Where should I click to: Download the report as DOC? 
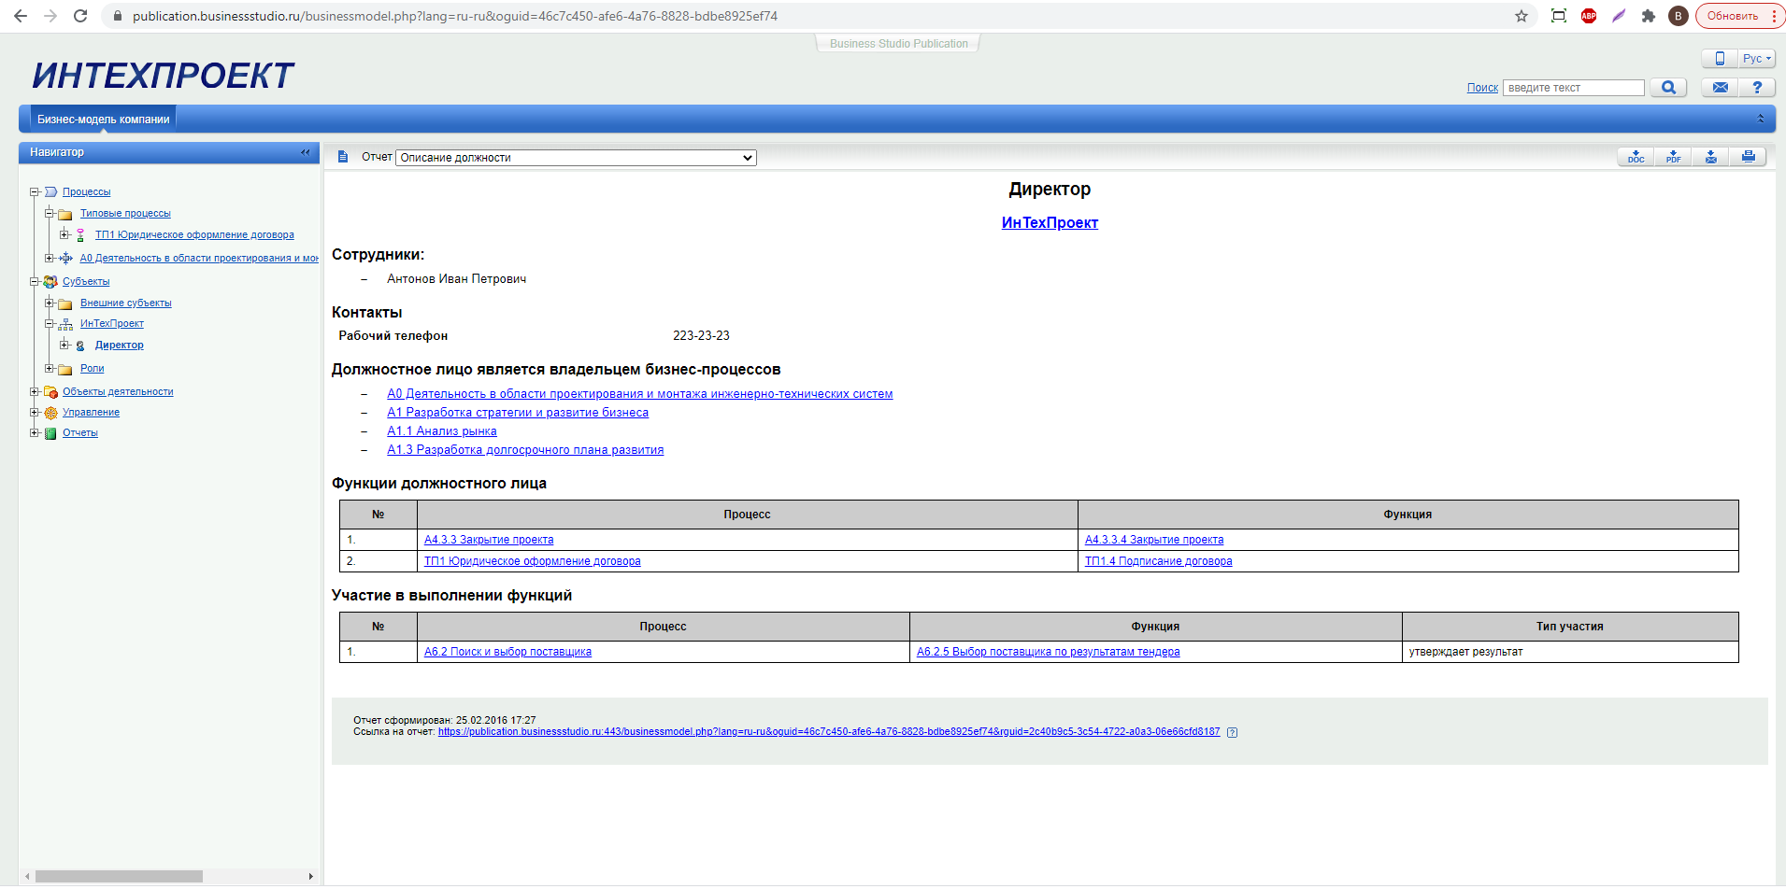(1636, 157)
